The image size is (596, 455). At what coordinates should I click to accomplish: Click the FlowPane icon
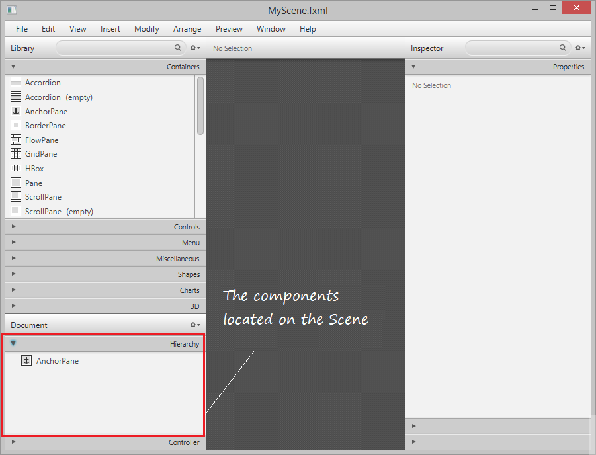pos(16,140)
